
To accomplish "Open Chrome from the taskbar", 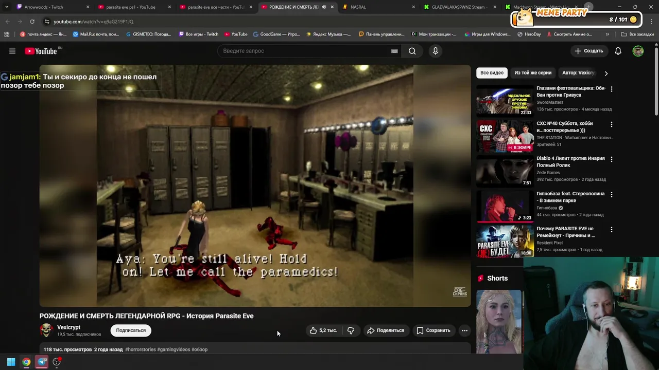I will [26, 362].
